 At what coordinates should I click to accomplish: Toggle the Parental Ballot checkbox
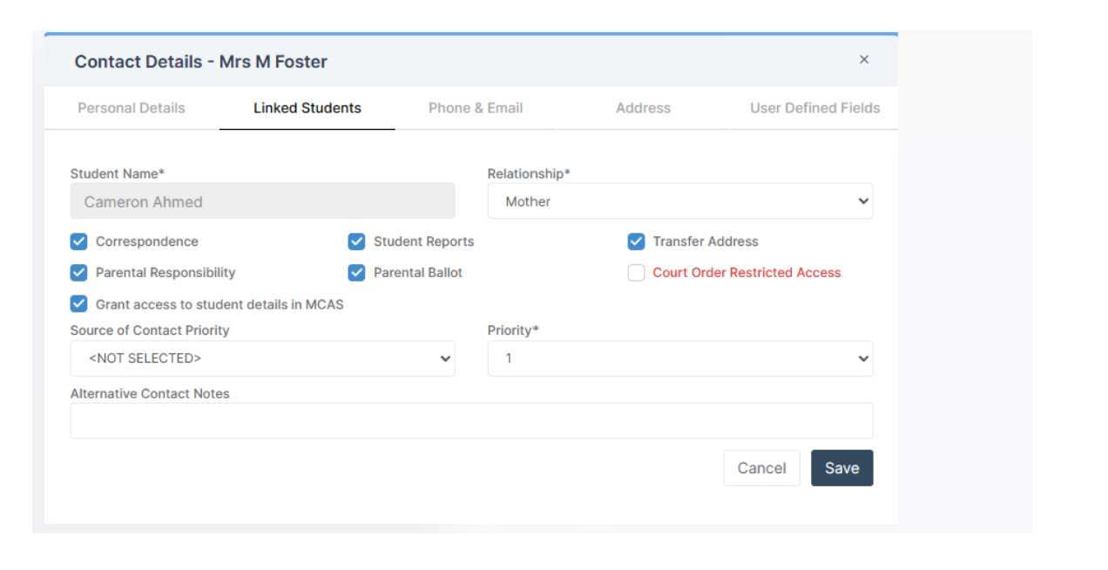pos(356,273)
